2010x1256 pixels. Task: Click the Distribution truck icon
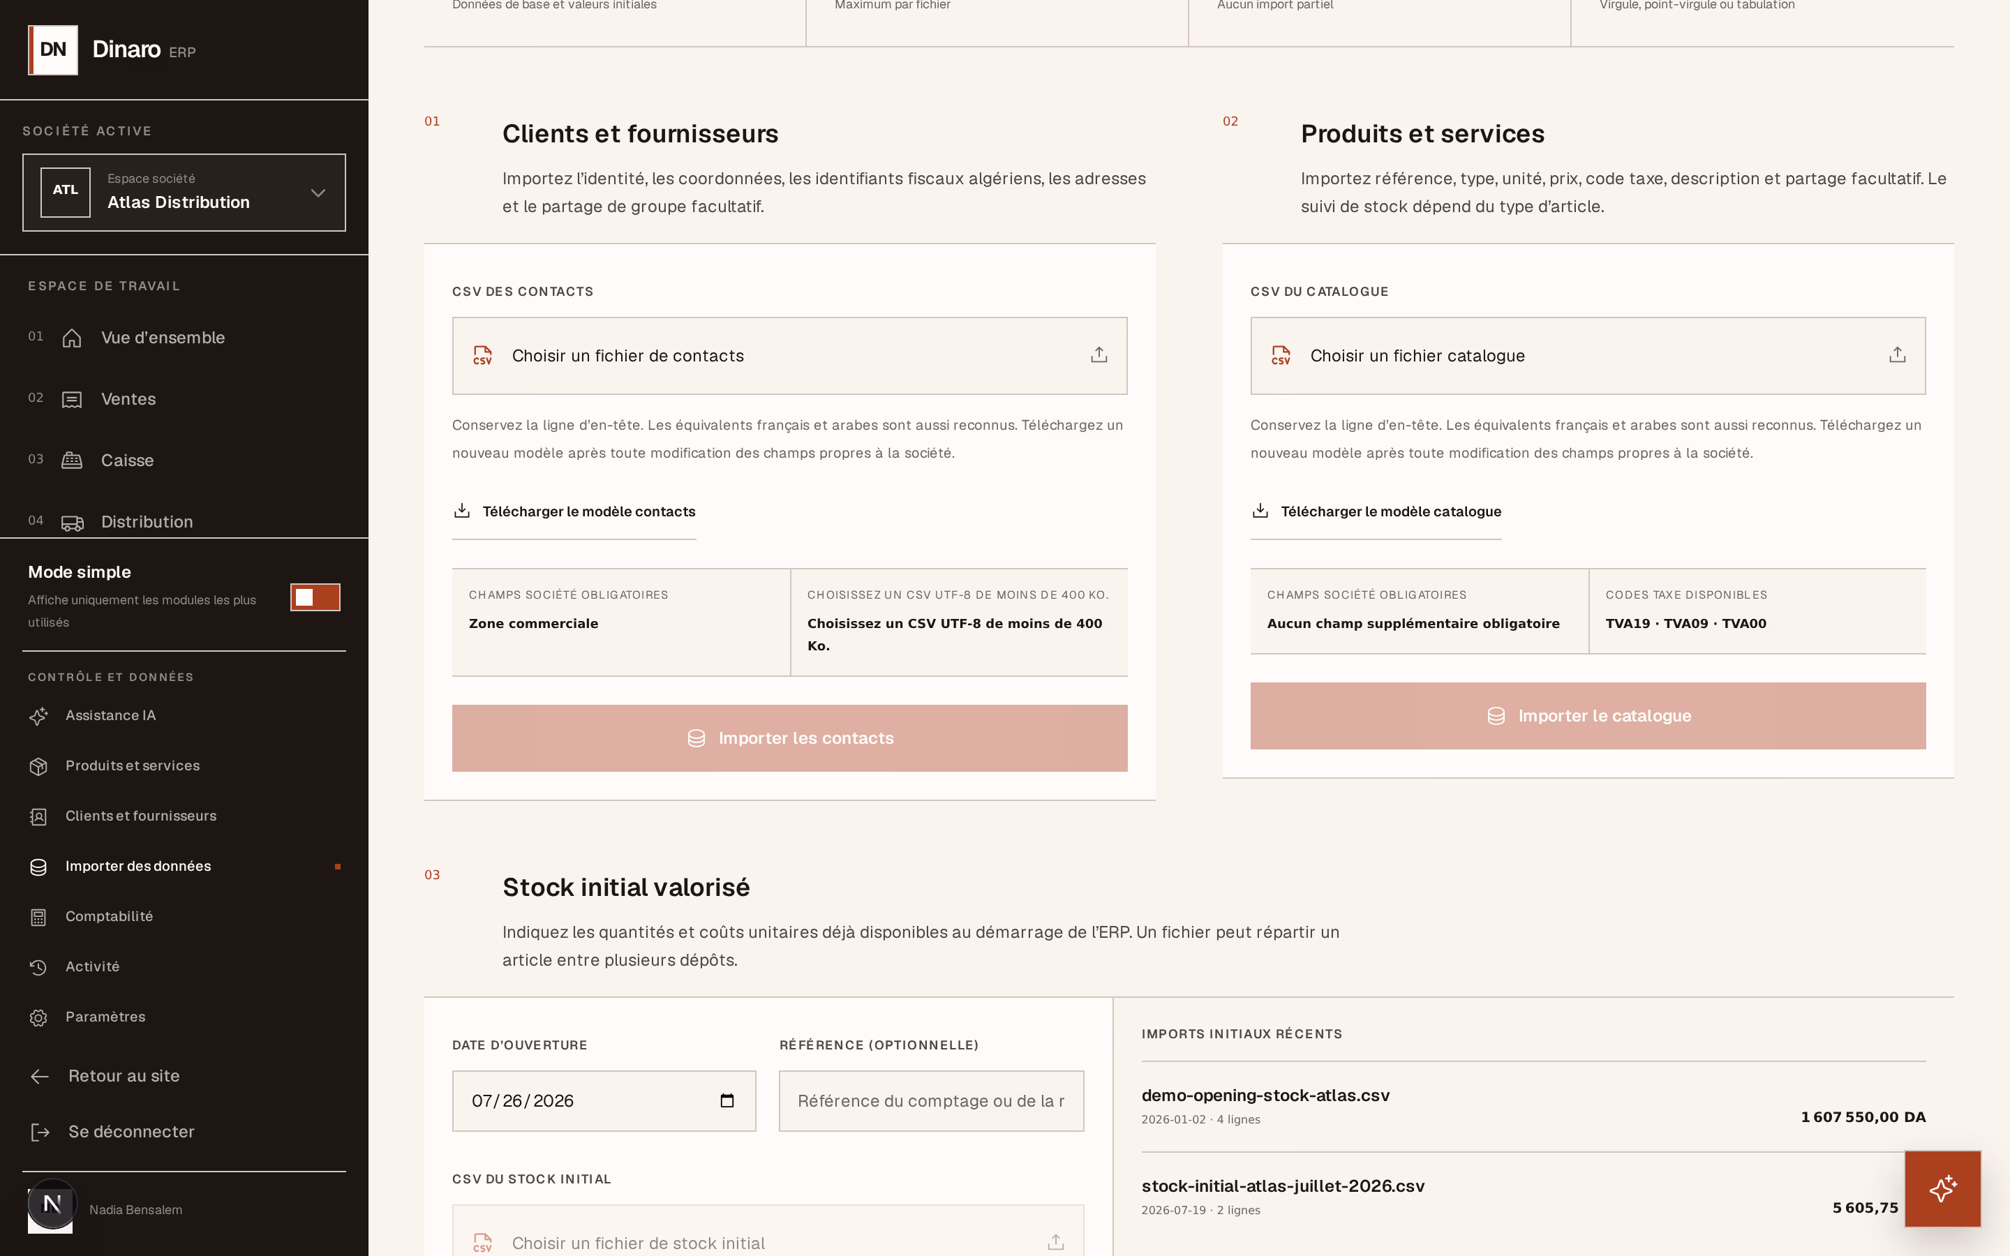point(73,523)
